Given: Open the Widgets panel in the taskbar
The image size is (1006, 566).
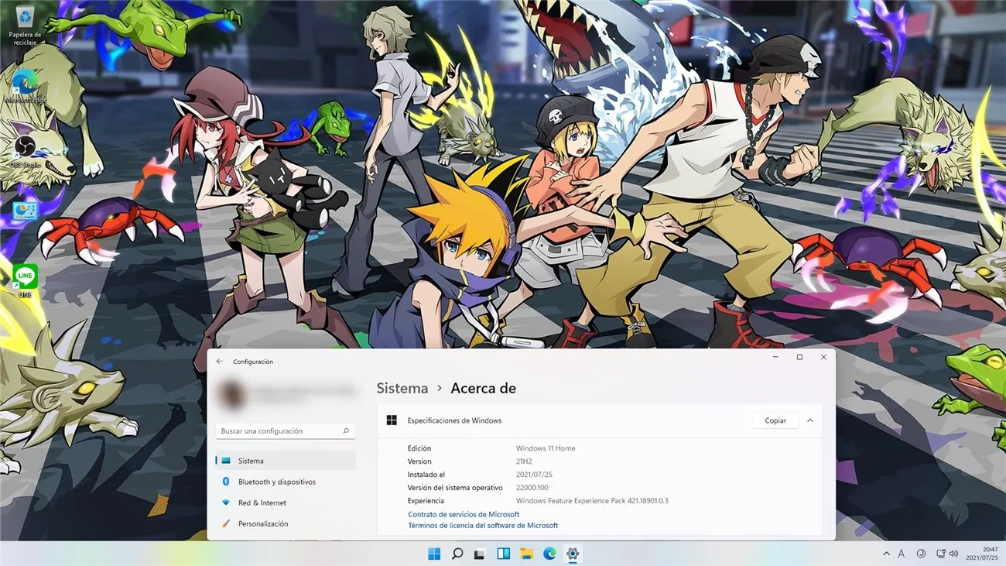Looking at the screenshot, I should [x=503, y=554].
